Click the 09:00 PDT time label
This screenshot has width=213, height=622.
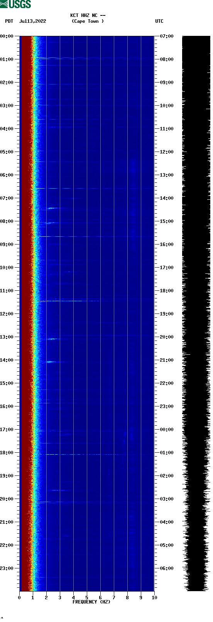coord(7,244)
